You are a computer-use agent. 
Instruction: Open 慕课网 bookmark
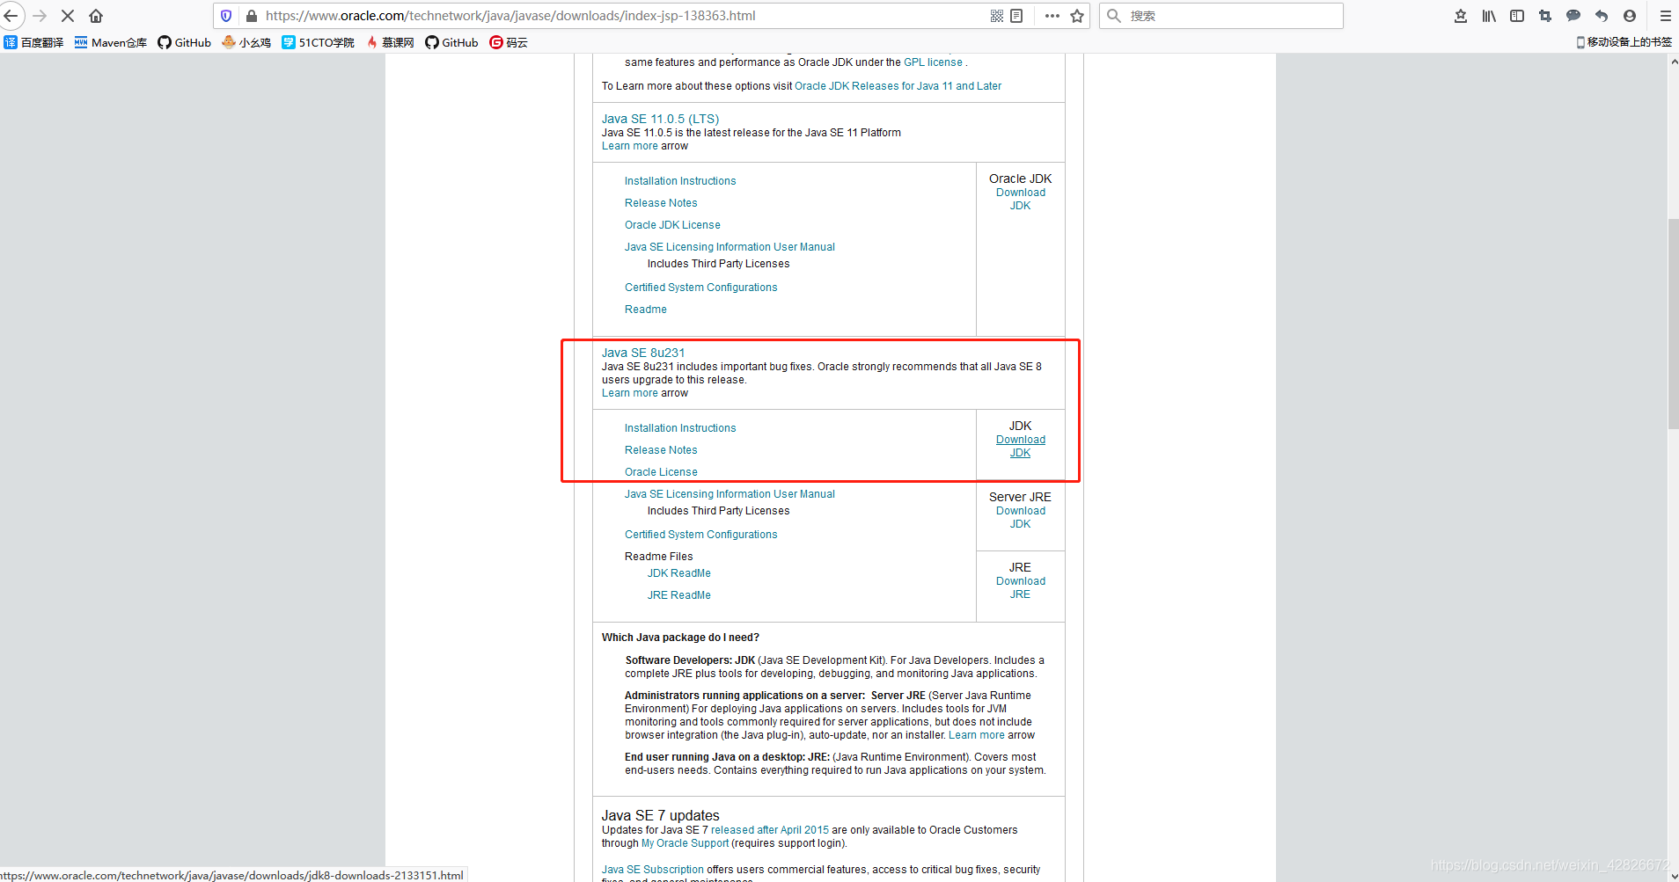390,42
